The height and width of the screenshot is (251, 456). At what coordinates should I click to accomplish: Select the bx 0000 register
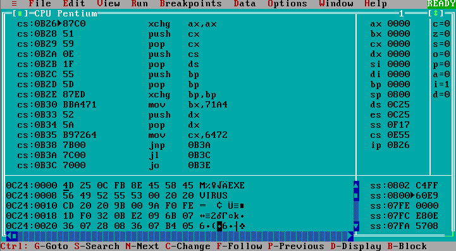point(390,34)
